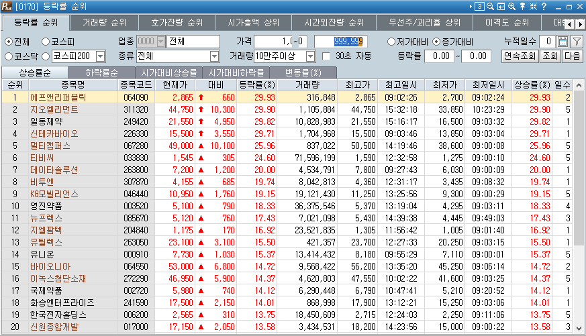Select the 바이오니아 stock name
Image resolution: width=586 pixels, height=336 pixels.
(50, 266)
